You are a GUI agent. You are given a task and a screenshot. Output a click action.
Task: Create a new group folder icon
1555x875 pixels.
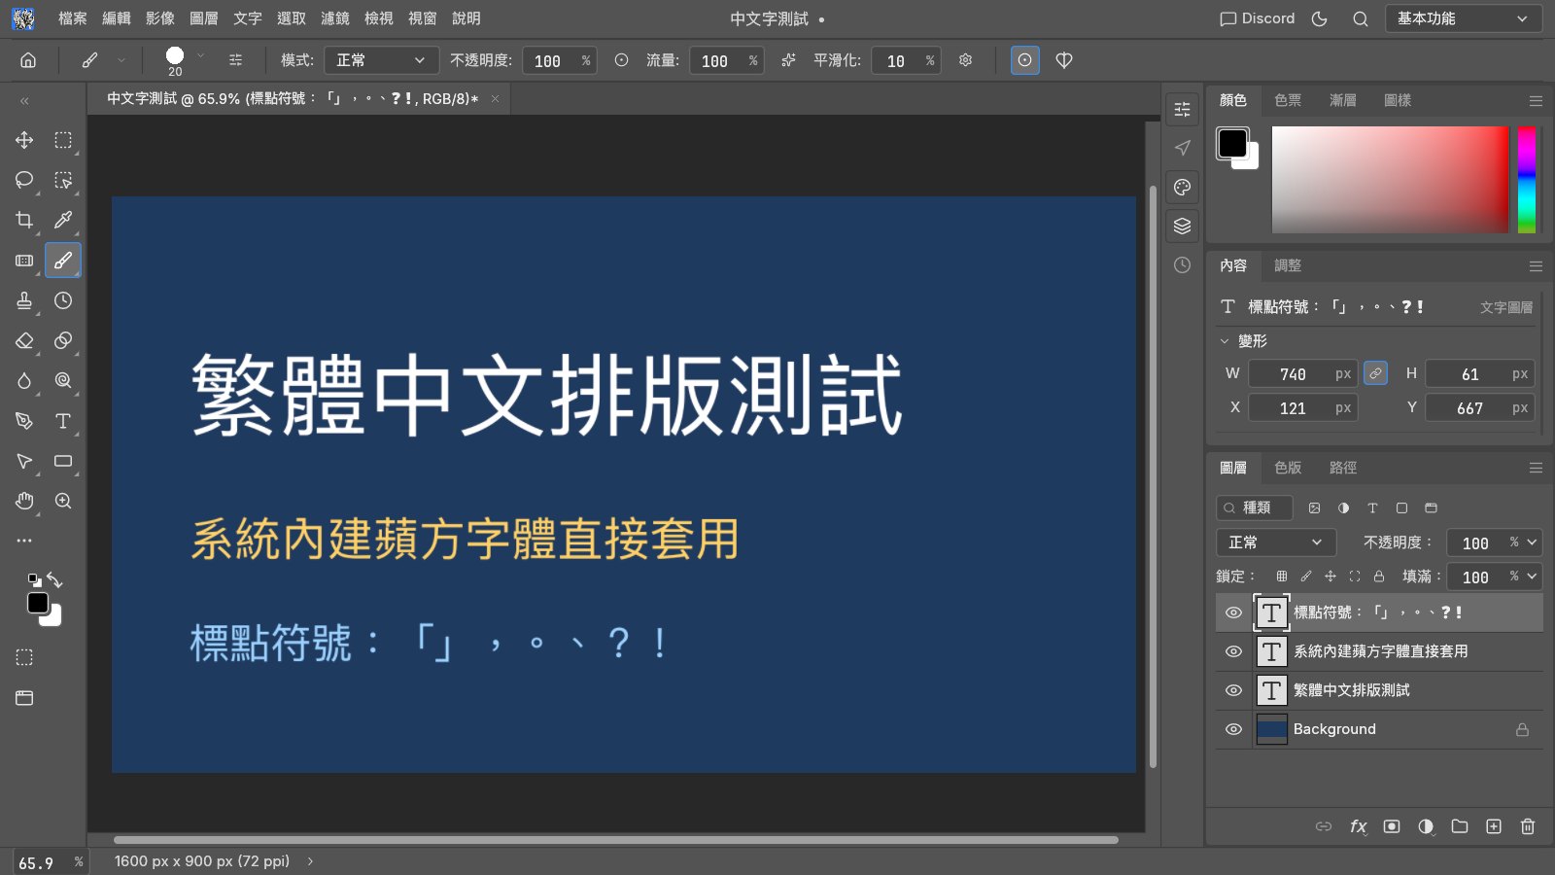(x=1460, y=826)
